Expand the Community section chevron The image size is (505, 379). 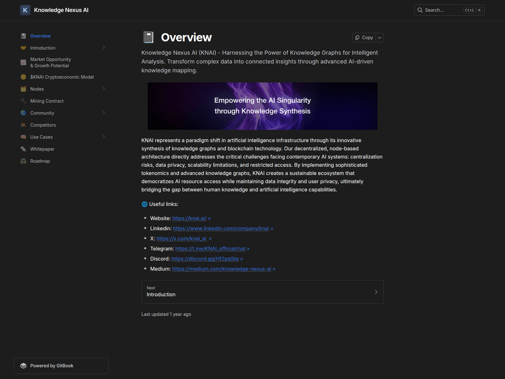(104, 113)
